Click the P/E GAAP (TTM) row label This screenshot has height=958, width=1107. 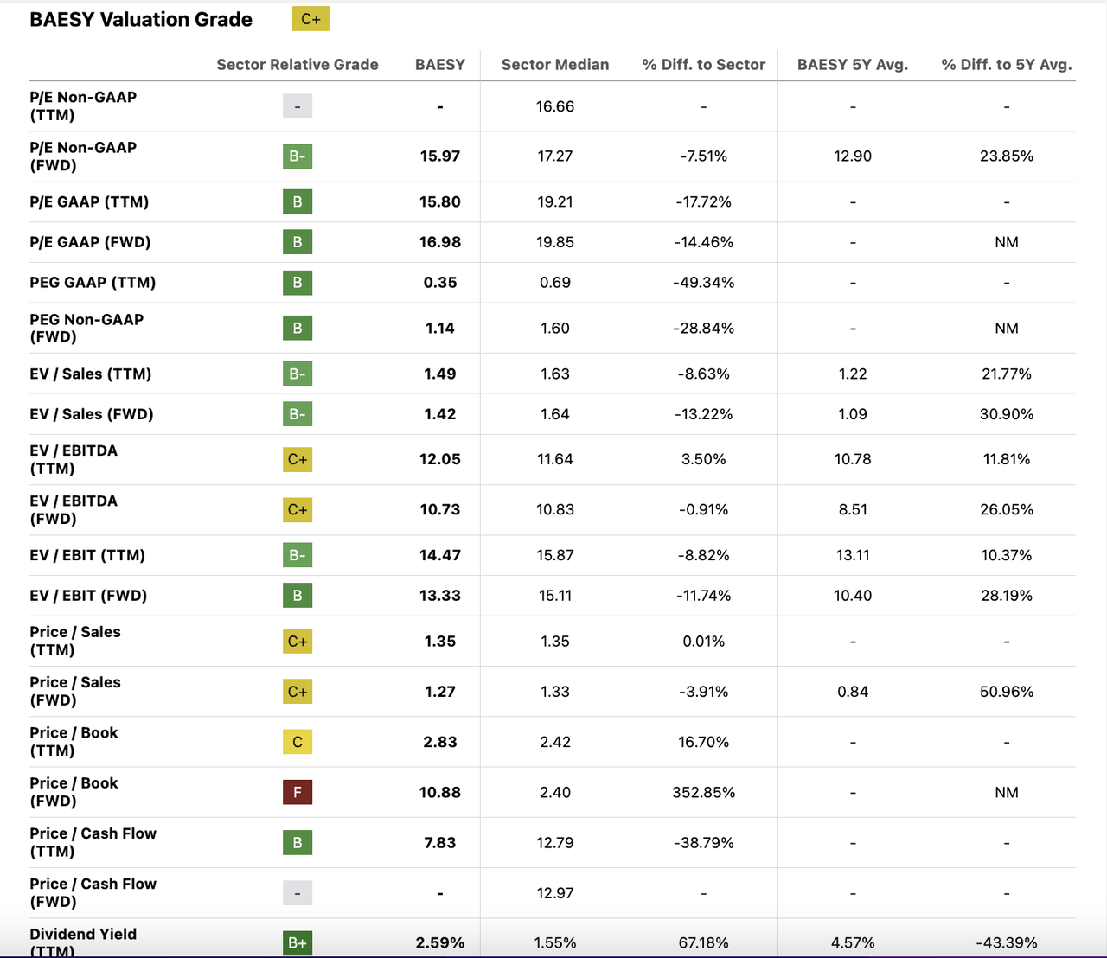[89, 202]
